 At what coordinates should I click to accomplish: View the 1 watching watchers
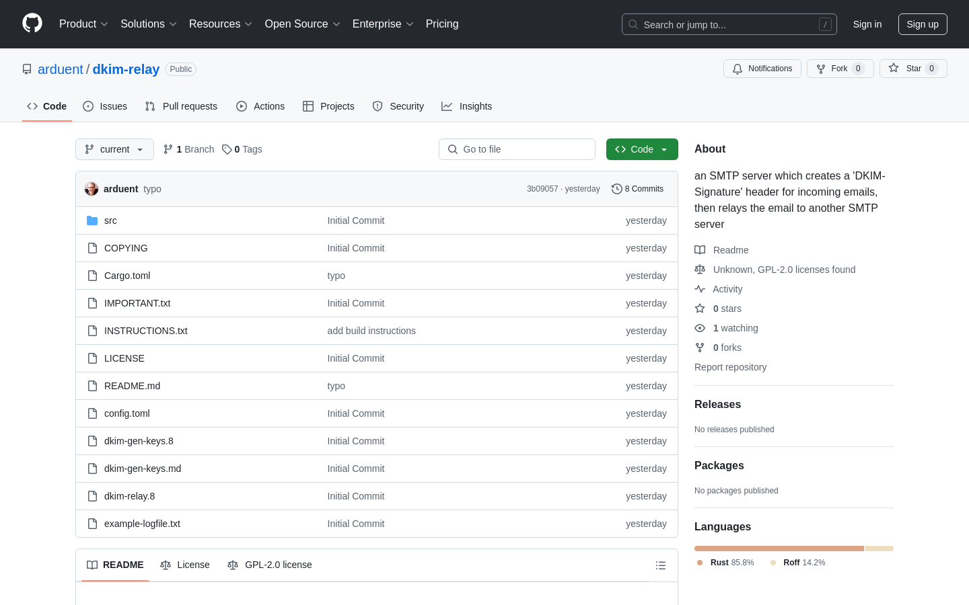tap(726, 328)
